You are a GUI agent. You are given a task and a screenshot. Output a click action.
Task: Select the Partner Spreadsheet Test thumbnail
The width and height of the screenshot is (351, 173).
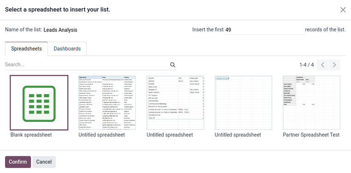coord(311,103)
